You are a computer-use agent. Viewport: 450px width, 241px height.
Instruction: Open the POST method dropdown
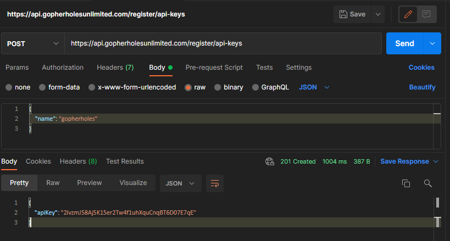click(33, 43)
